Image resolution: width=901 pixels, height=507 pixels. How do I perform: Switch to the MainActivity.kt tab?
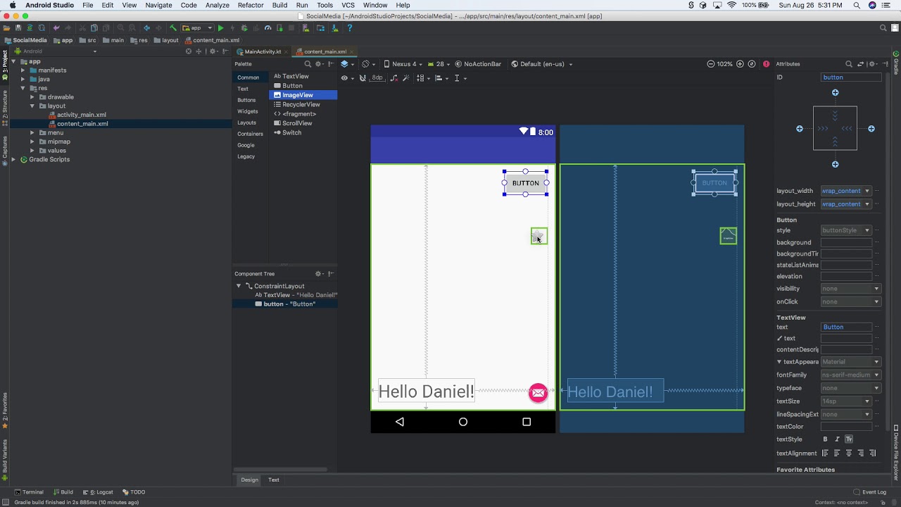coord(262,51)
